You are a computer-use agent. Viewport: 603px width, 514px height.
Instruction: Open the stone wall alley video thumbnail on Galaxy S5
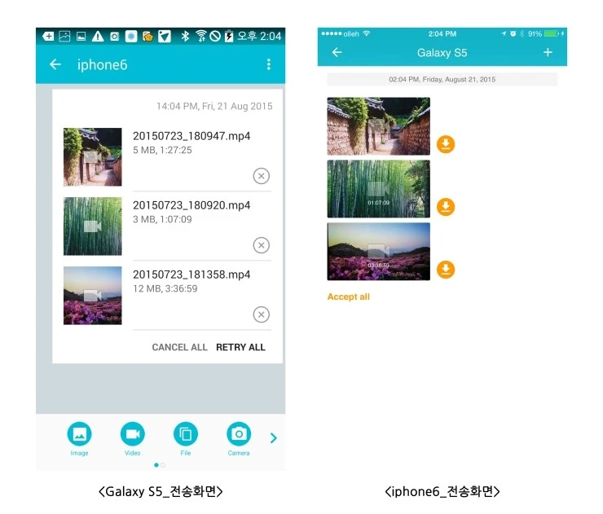tap(93, 157)
